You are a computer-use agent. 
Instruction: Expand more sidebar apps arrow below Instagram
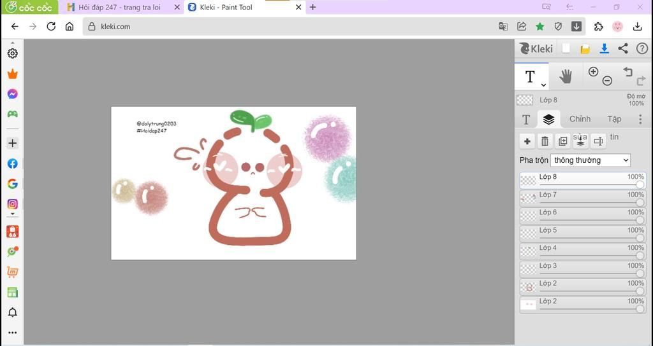click(13, 214)
